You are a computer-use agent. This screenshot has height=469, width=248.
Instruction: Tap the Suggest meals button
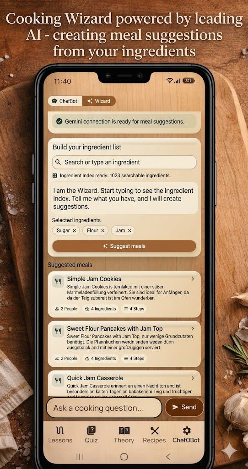coord(124,246)
